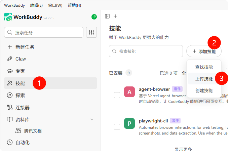Open the 专家 sidebar entry

50,71
